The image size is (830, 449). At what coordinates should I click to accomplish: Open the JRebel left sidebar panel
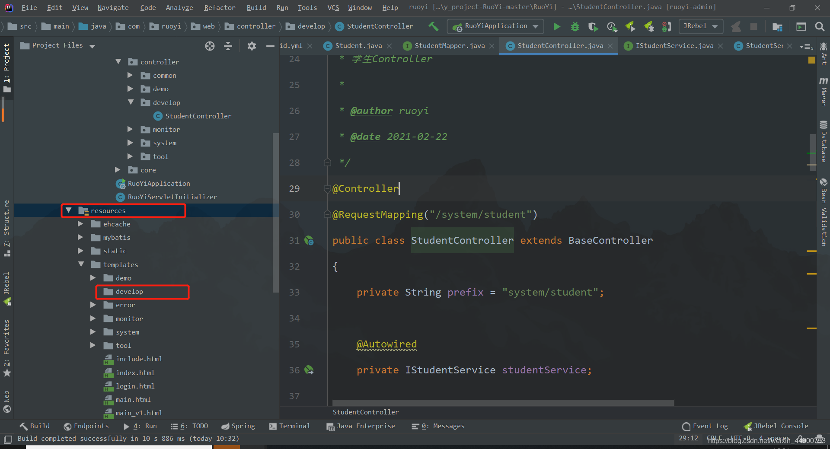[x=7, y=289]
